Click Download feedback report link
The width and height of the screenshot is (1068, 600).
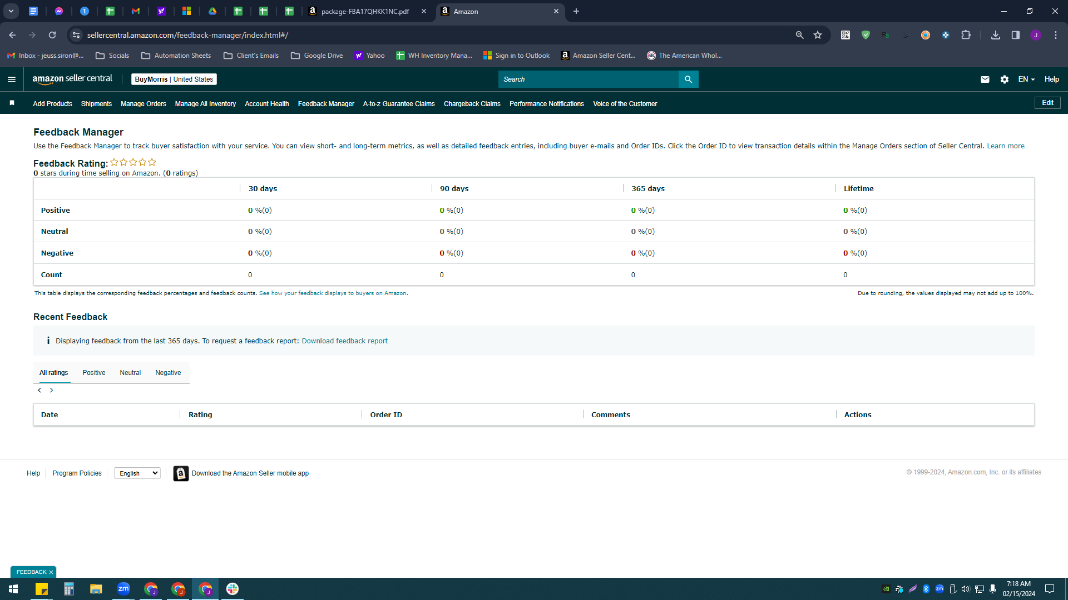point(345,341)
